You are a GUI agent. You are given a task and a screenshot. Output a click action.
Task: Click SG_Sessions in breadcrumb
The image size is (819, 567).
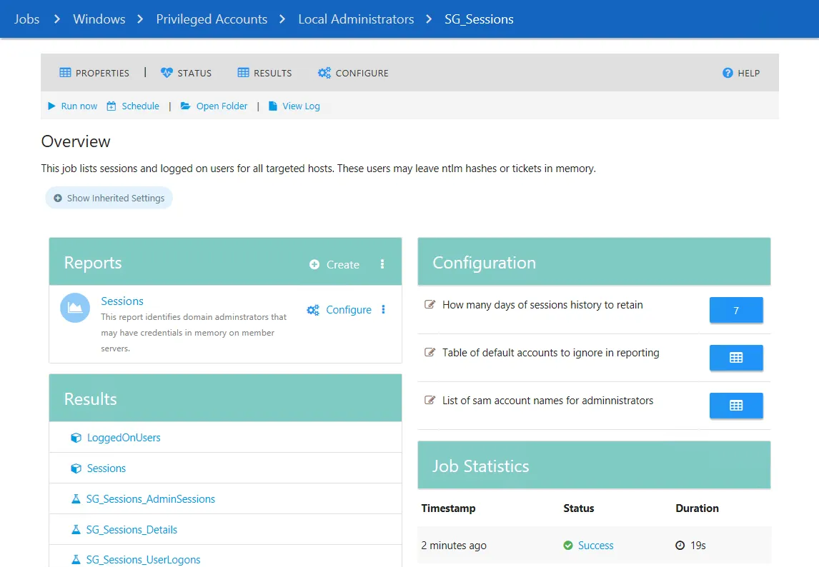point(479,19)
